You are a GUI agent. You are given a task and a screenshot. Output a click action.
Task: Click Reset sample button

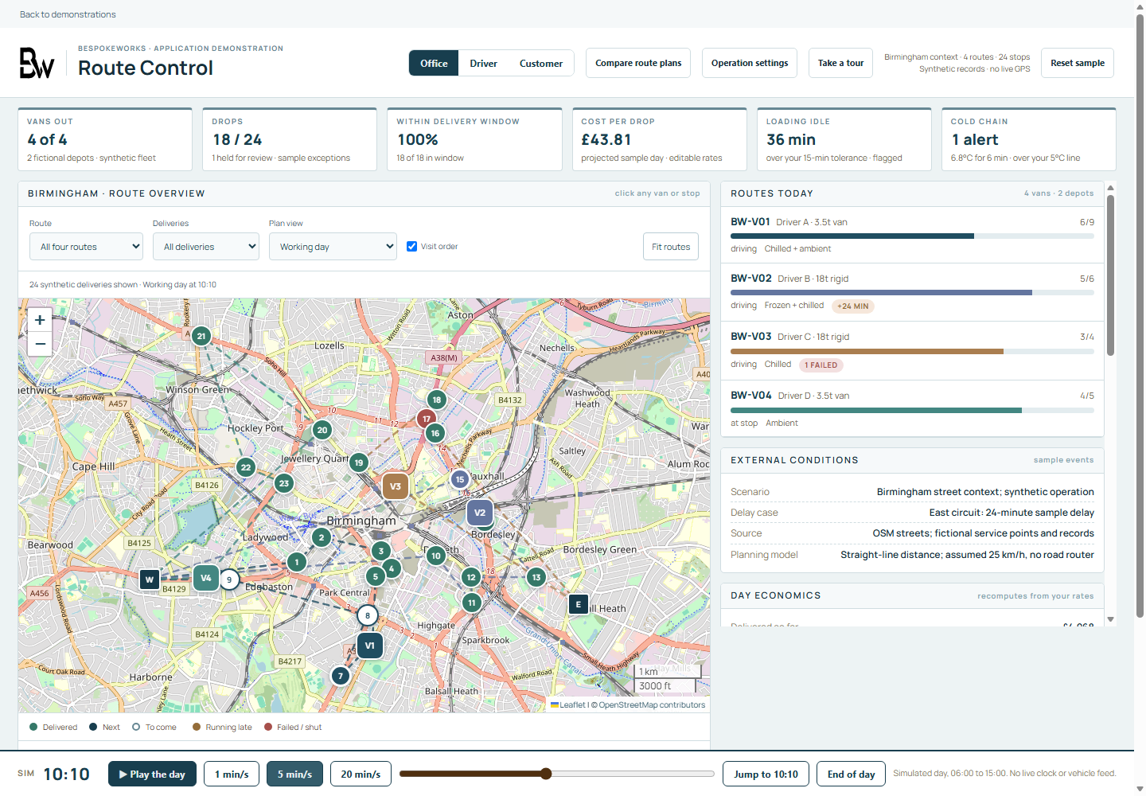click(1078, 63)
